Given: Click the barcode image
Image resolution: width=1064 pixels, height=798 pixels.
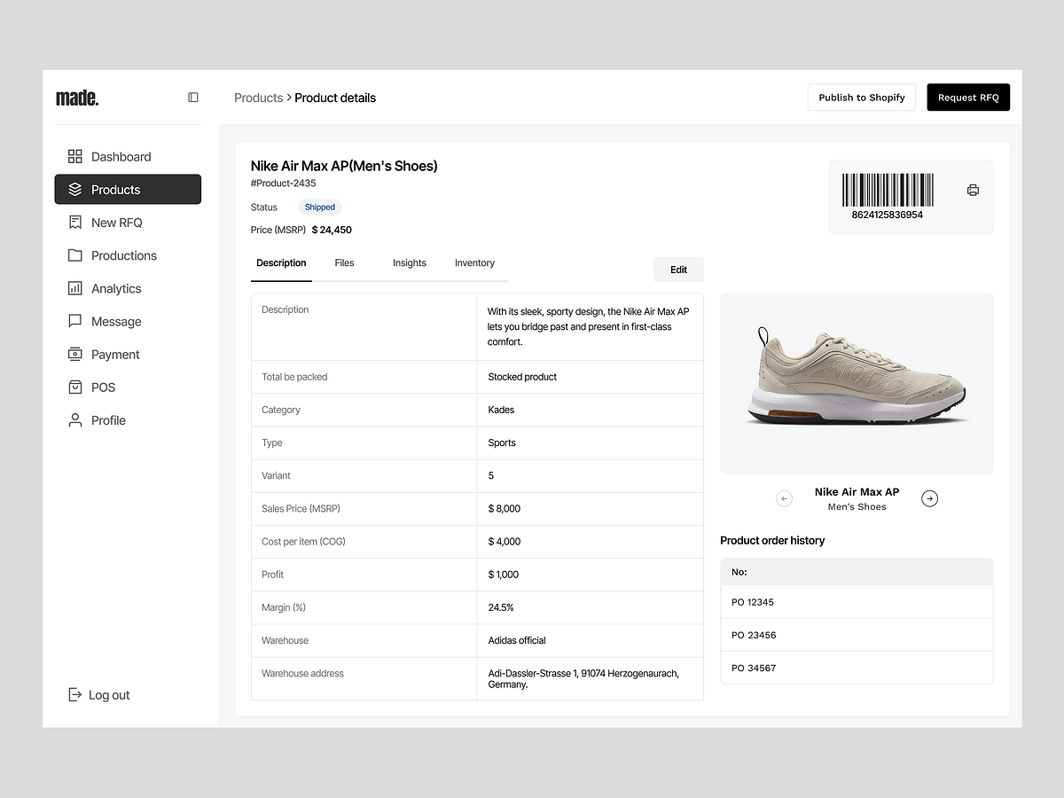Looking at the screenshot, I should [x=888, y=190].
